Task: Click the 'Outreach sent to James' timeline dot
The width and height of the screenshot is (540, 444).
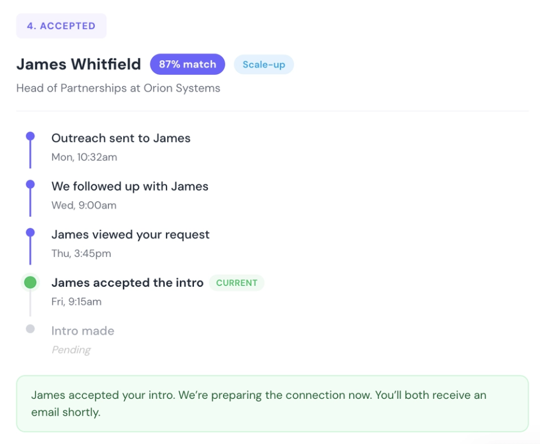Action: [x=30, y=137]
